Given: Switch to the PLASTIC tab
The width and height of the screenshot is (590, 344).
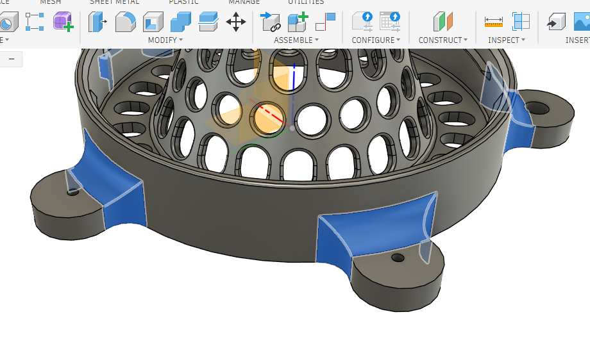Looking at the screenshot, I should [183, 3].
